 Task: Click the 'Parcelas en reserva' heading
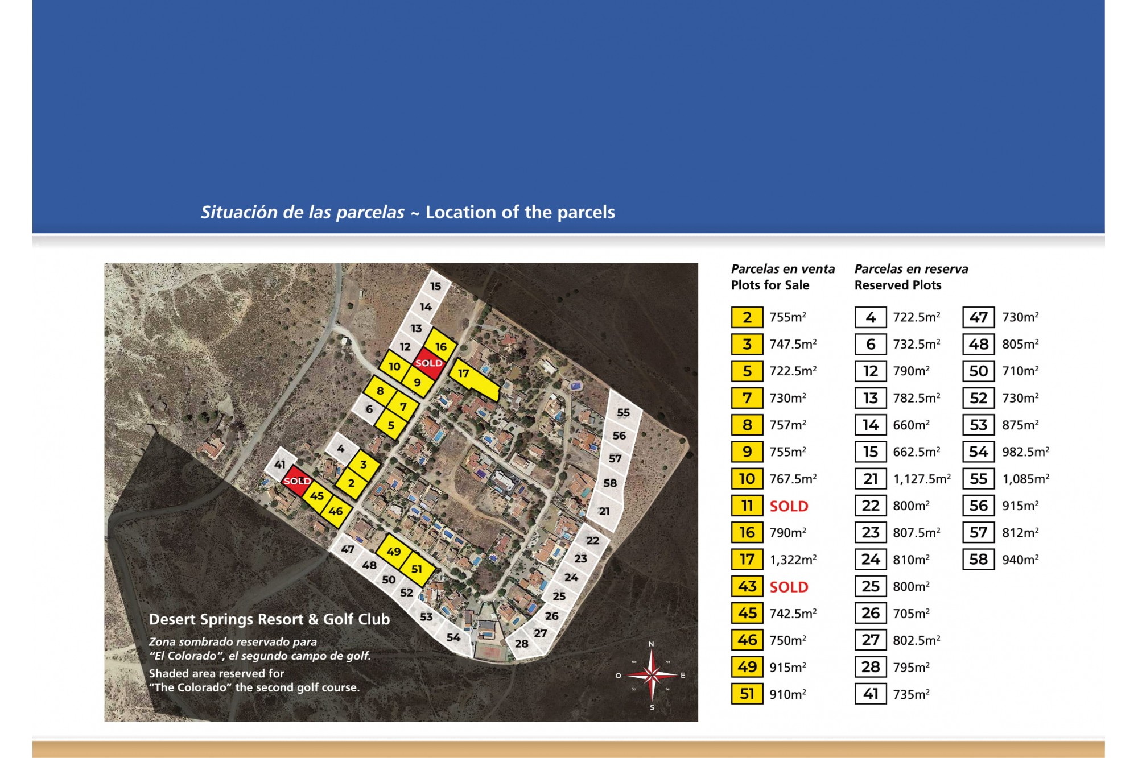pos(911,268)
